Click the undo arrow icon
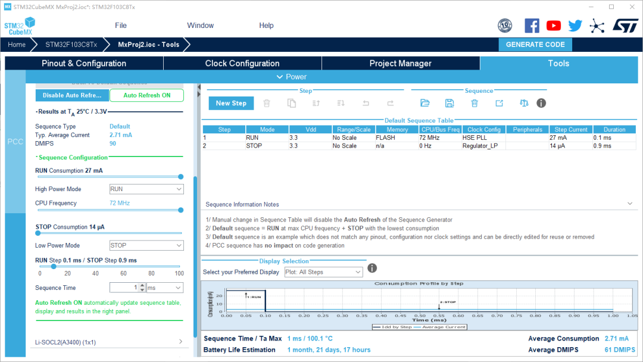Screen dimensions: 643x362 click(366, 104)
